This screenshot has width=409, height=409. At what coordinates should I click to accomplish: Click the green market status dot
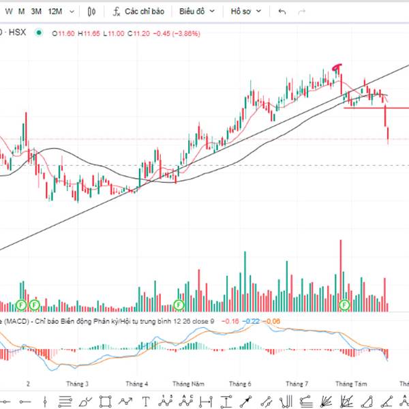coord(39,33)
